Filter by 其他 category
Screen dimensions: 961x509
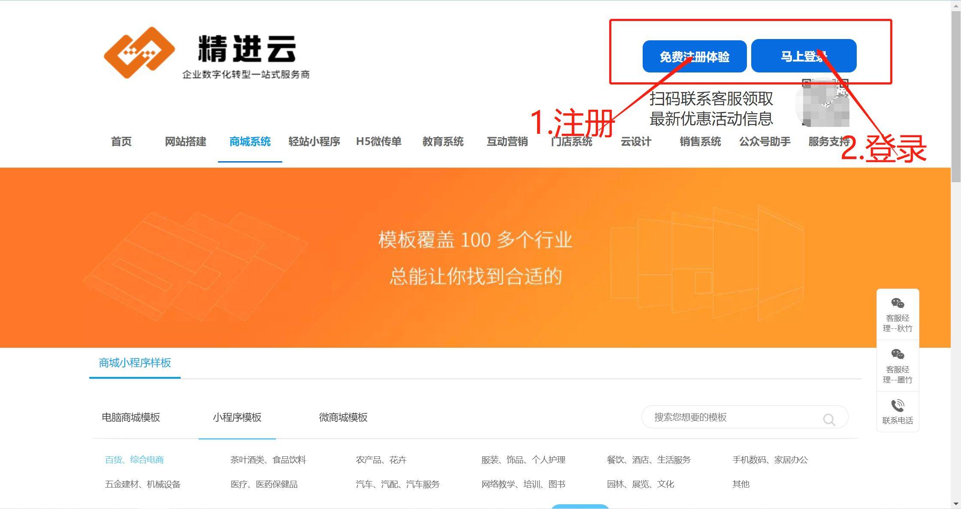pos(740,484)
